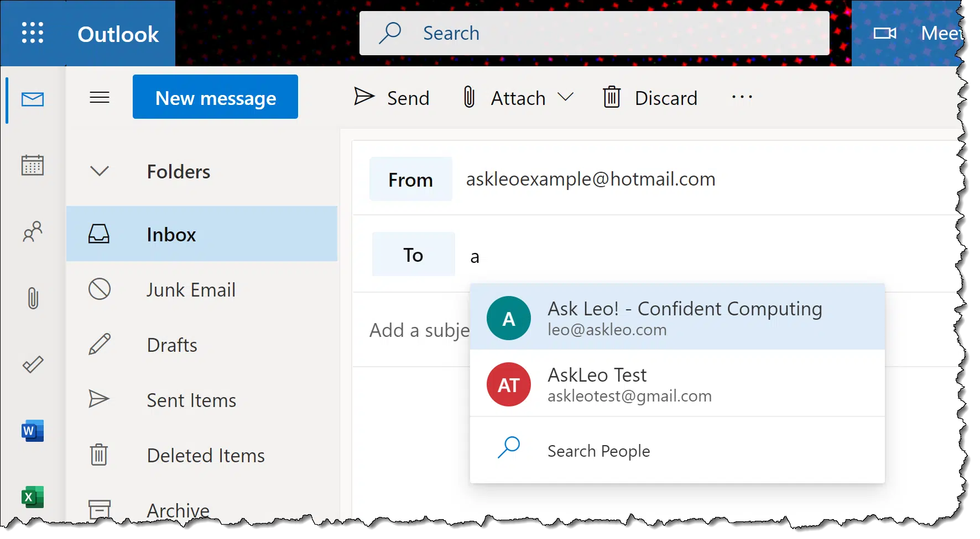
Task: Click leo@askleo.com address text
Action: coord(607,330)
